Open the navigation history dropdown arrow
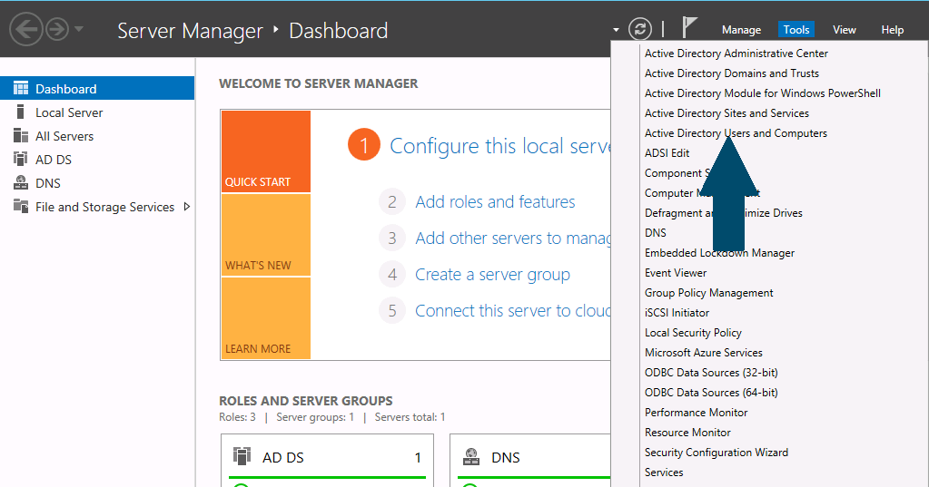The width and height of the screenshot is (929, 487). 79,29
